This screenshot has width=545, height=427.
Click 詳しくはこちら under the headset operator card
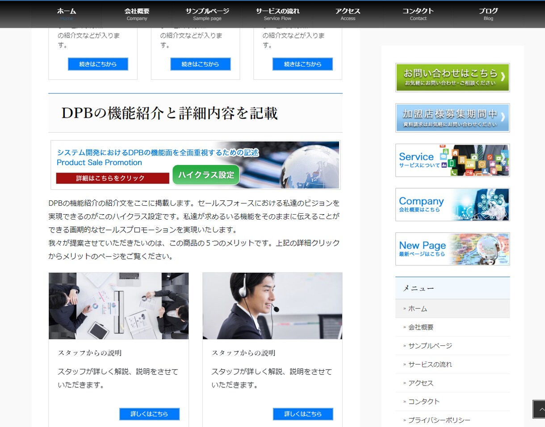tap(303, 414)
